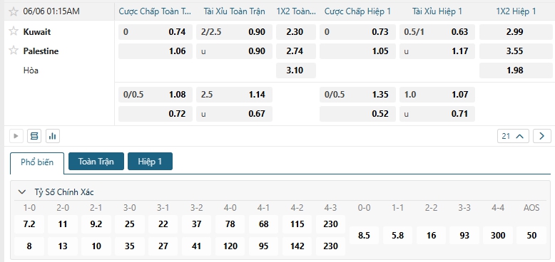Collapse the Tỷ Số Chính Xác section
This screenshot has height=262, width=555.
[22, 192]
